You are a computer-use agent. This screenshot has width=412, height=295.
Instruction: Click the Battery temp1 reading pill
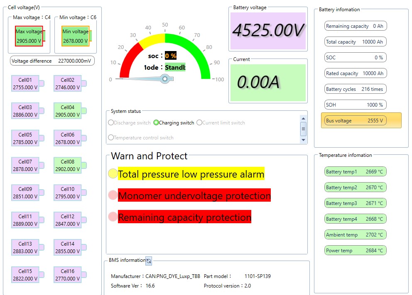point(355,172)
